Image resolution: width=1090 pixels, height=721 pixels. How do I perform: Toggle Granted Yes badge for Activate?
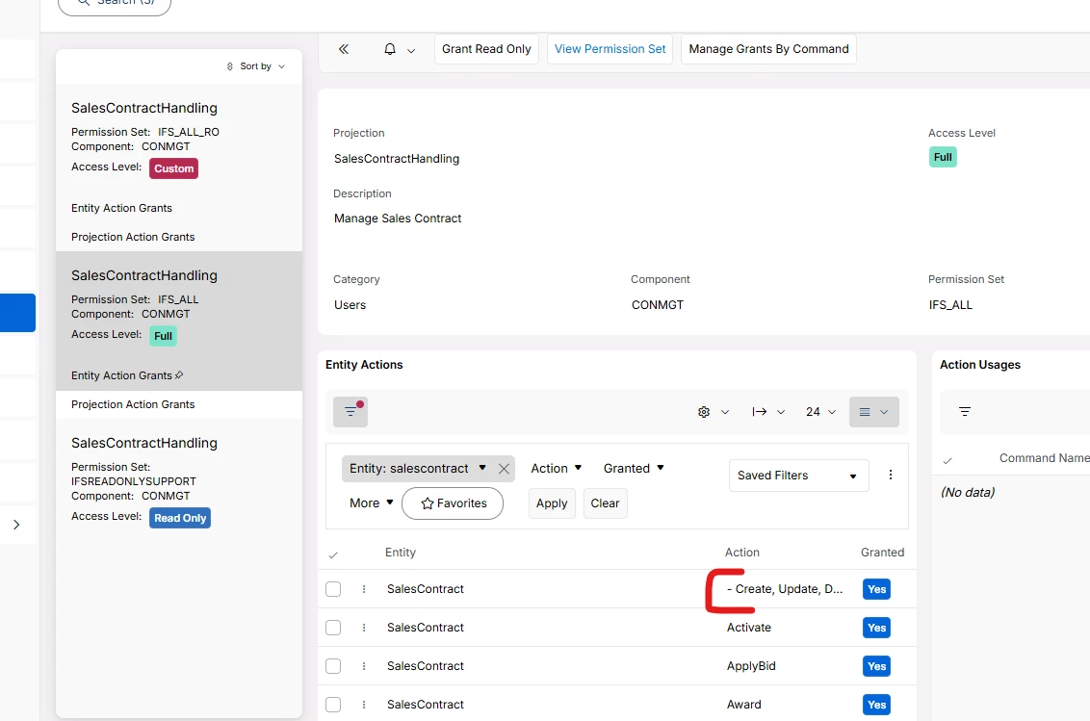[x=876, y=628]
